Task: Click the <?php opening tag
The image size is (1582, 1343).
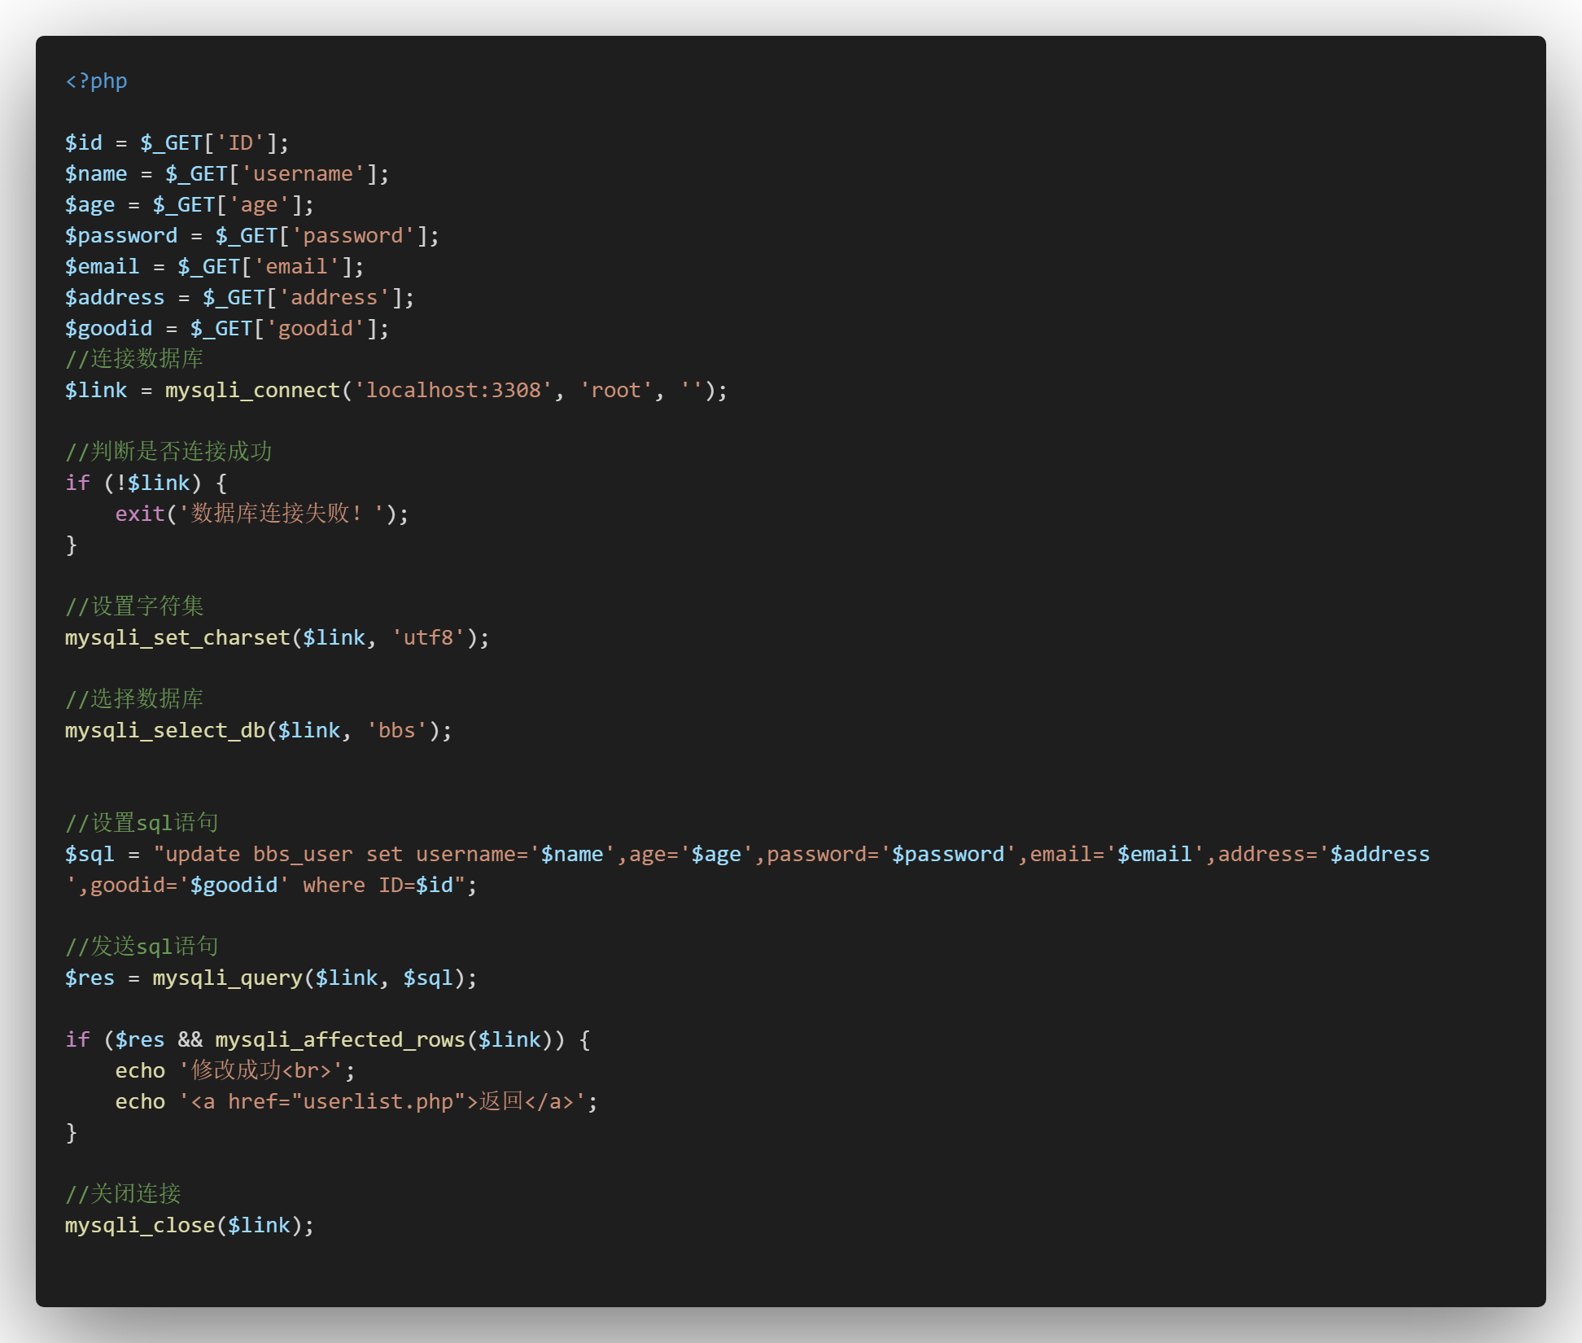Action: click(96, 81)
